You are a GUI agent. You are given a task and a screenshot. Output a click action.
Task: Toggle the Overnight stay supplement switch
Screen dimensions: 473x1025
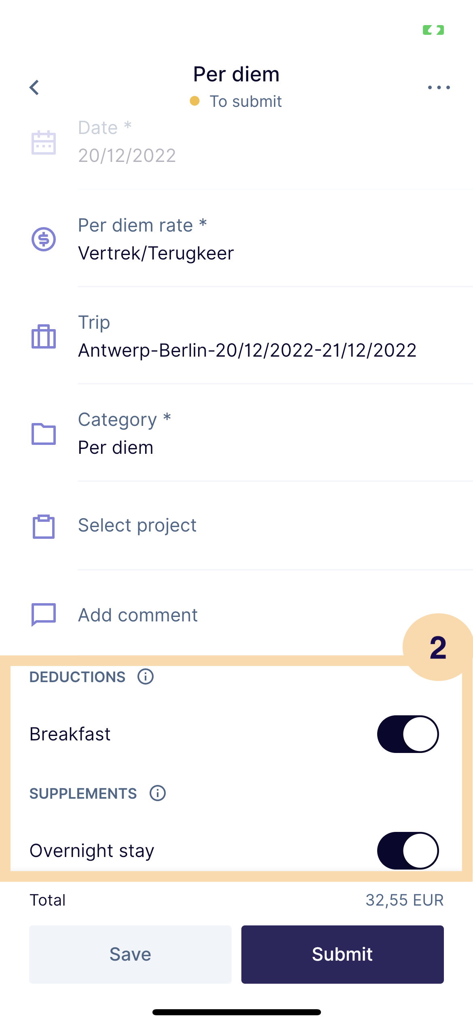tap(408, 851)
